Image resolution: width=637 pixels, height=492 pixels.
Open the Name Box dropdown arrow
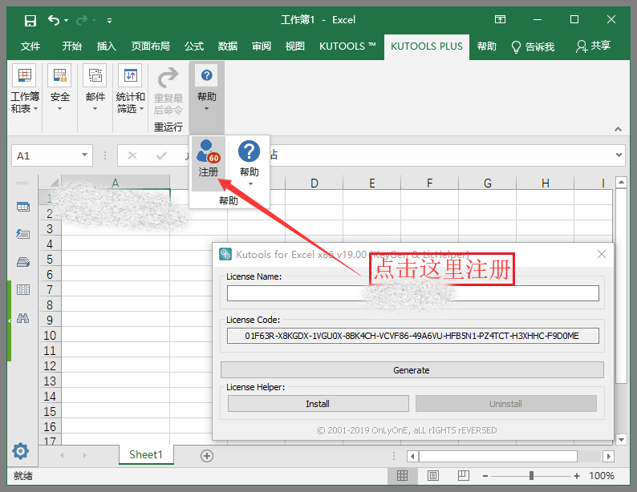[84, 155]
